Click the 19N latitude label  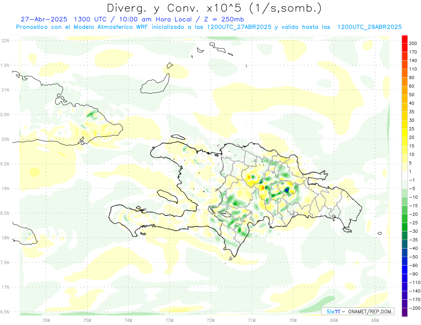(5, 189)
